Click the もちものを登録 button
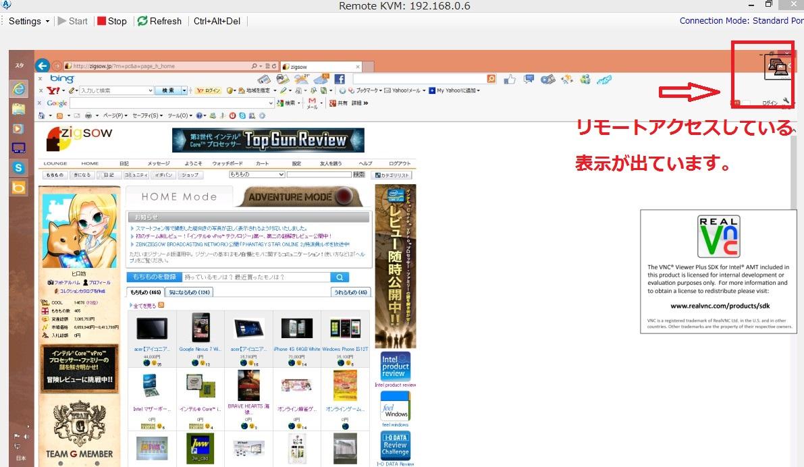This screenshot has height=467, width=804. (155, 277)
